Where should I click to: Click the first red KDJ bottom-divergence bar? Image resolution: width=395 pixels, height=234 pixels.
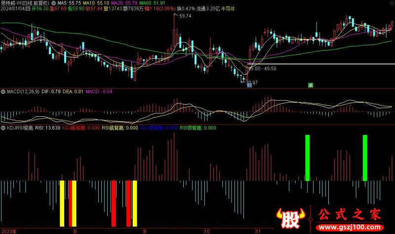(70, 202)
